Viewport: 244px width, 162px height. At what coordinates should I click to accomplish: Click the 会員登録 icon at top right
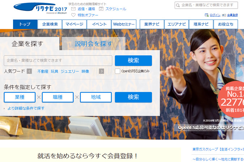coord(224,15)
